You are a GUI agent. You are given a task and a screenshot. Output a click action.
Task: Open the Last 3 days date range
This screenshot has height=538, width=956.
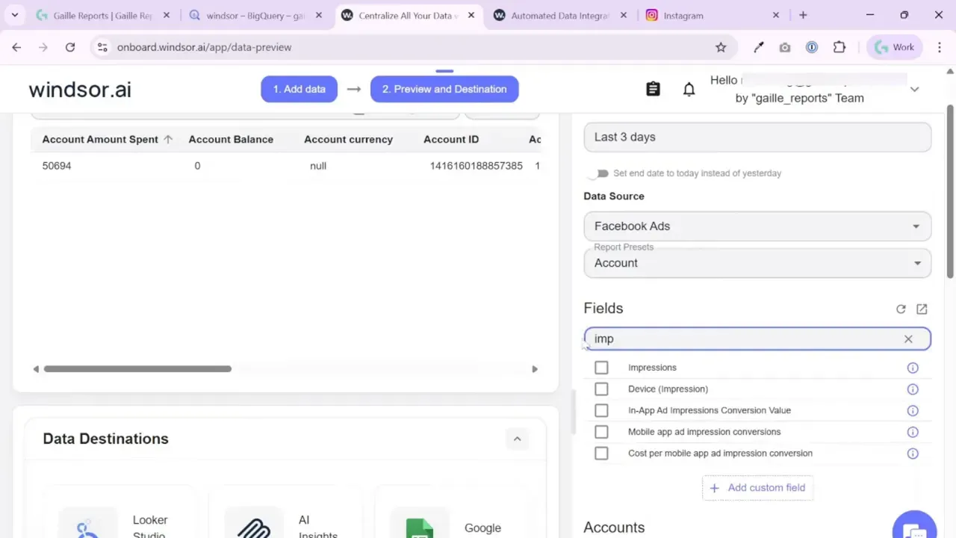[x=757, y=137]
